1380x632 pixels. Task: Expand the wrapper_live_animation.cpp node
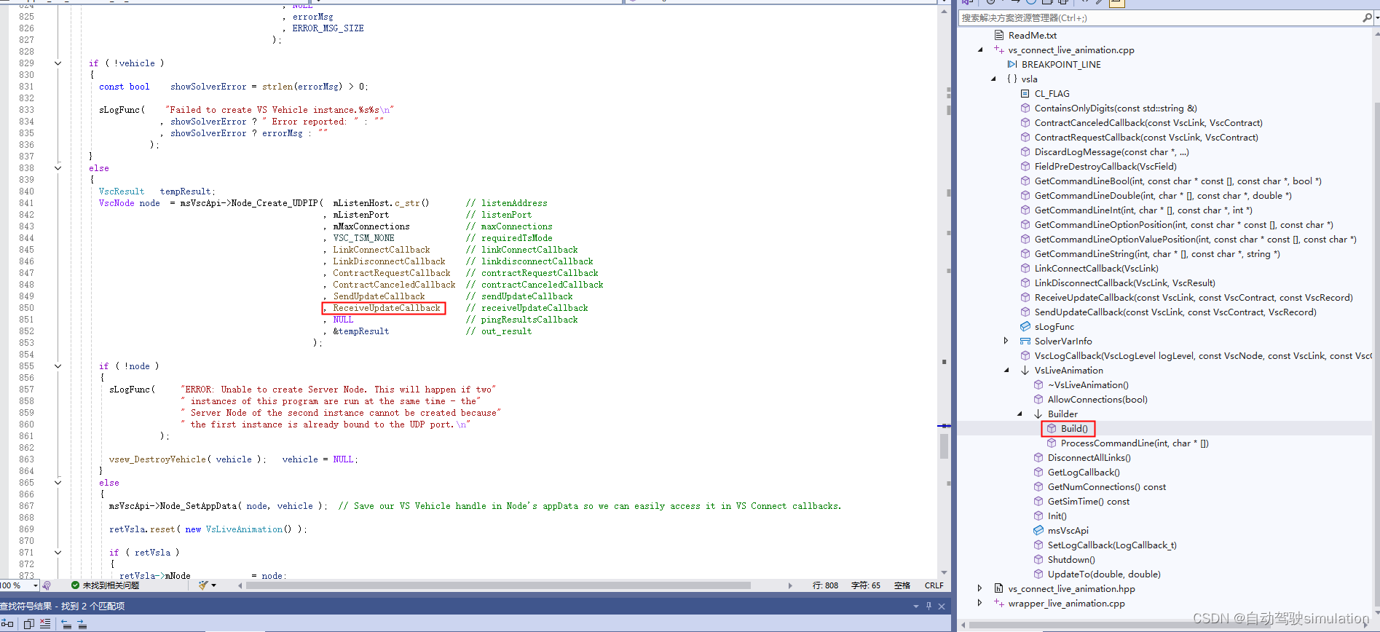[x=980, y=603]
